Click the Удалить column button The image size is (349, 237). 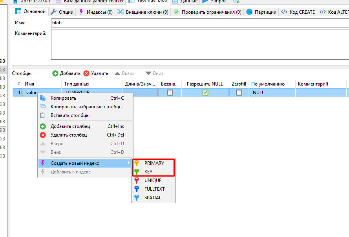click(96, 73)
